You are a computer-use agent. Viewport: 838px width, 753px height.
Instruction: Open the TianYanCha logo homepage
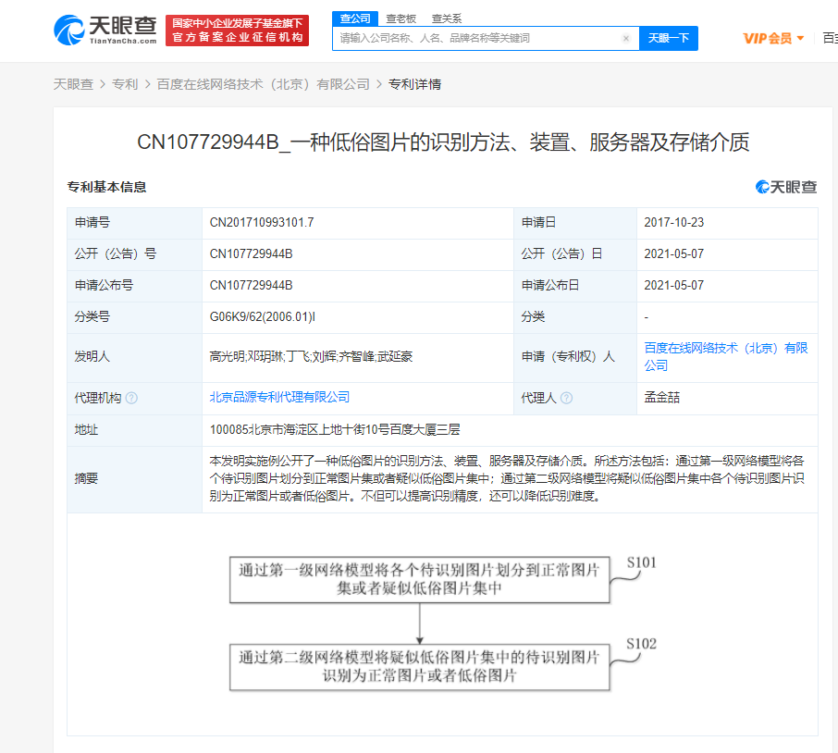click(105, 31)
